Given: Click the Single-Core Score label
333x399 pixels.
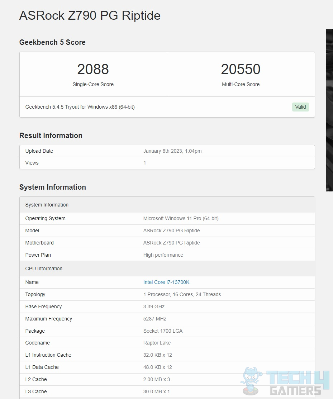Looking at the screenshot, I should coord(93,84).
